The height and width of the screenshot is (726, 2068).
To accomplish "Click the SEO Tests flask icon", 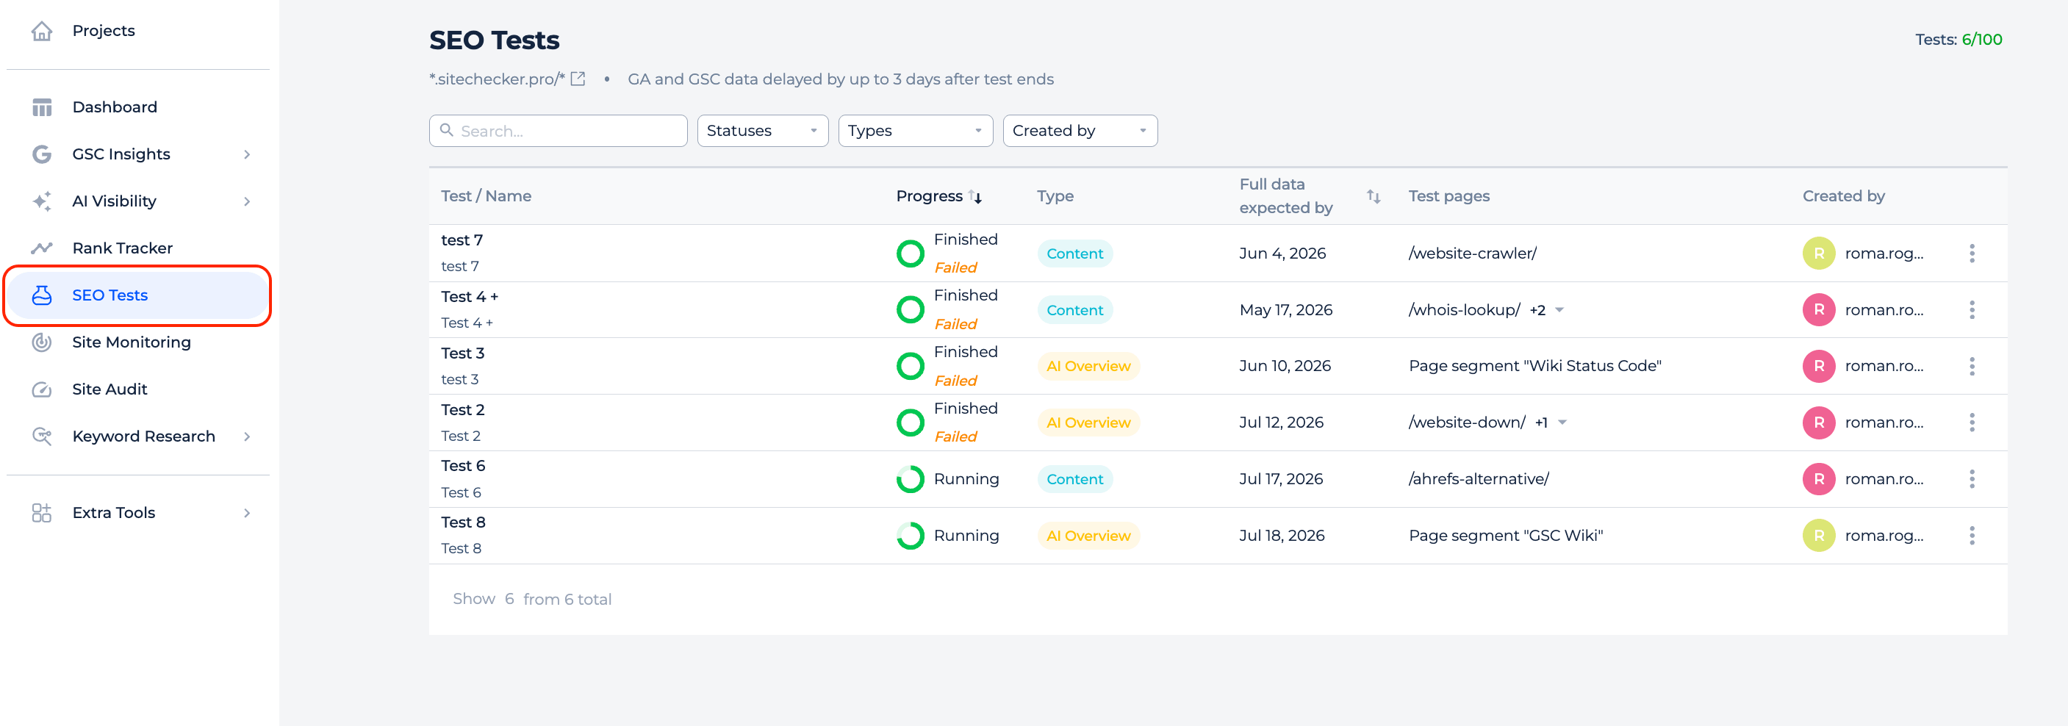I will 42,295.
